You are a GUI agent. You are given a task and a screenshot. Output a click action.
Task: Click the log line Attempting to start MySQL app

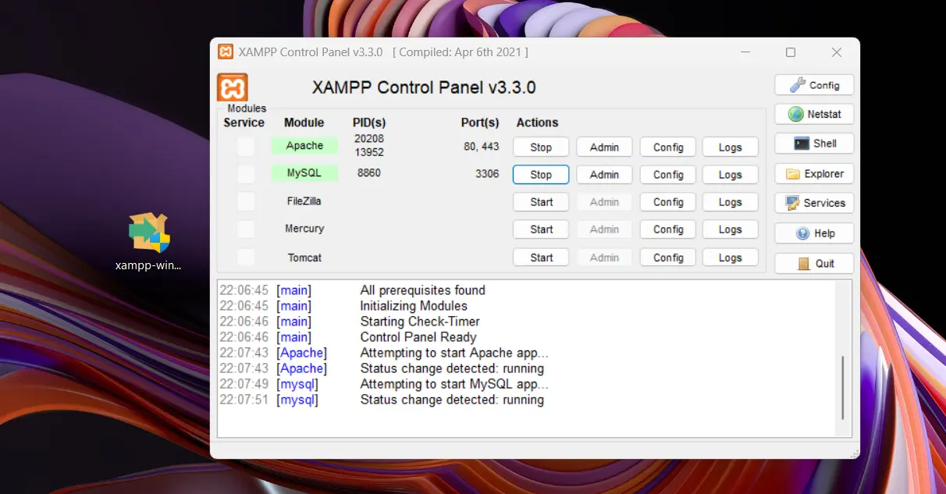coord(454,384)
